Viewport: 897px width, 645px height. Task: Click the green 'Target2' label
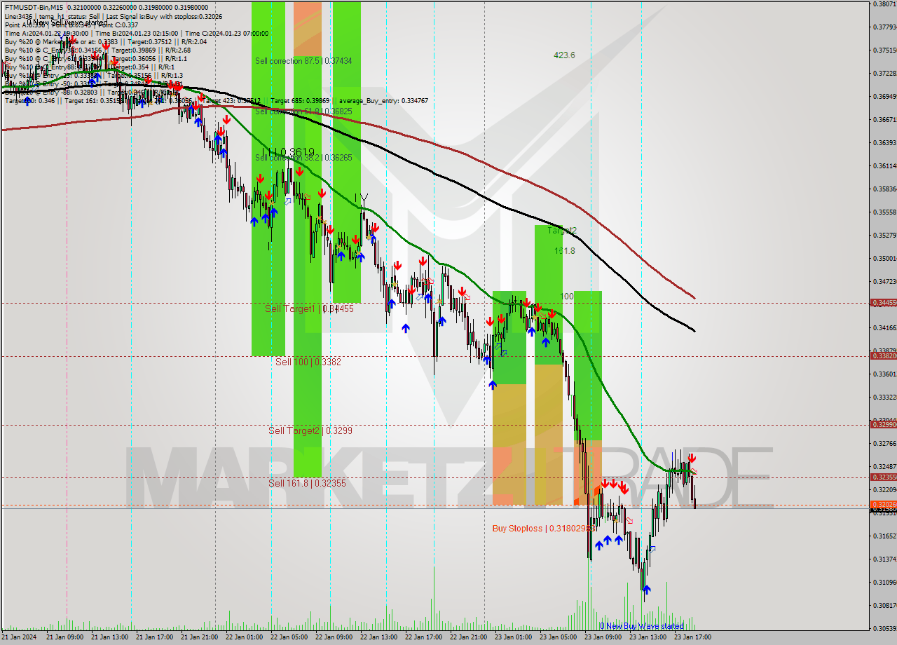562,230
